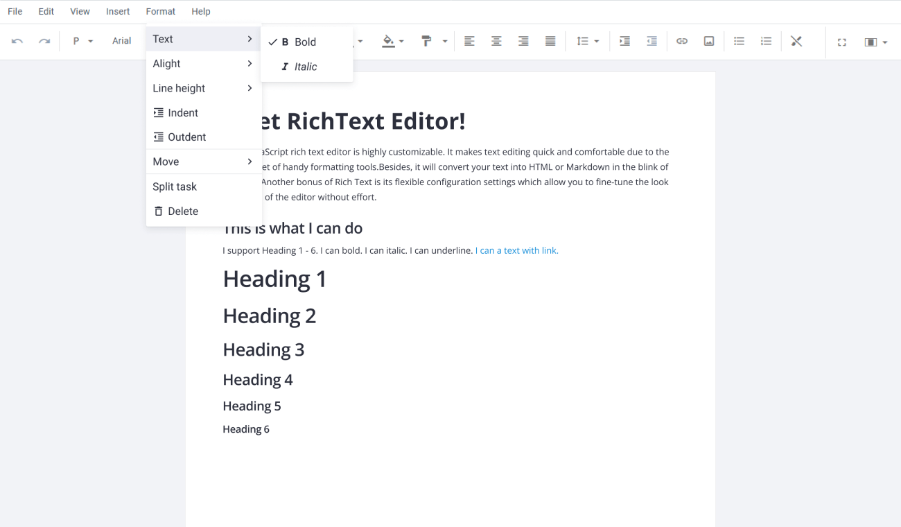This screenshot has width=901, height=527.
Task: Click the decrease indent toolbar icon
Action: pos(651,42)
